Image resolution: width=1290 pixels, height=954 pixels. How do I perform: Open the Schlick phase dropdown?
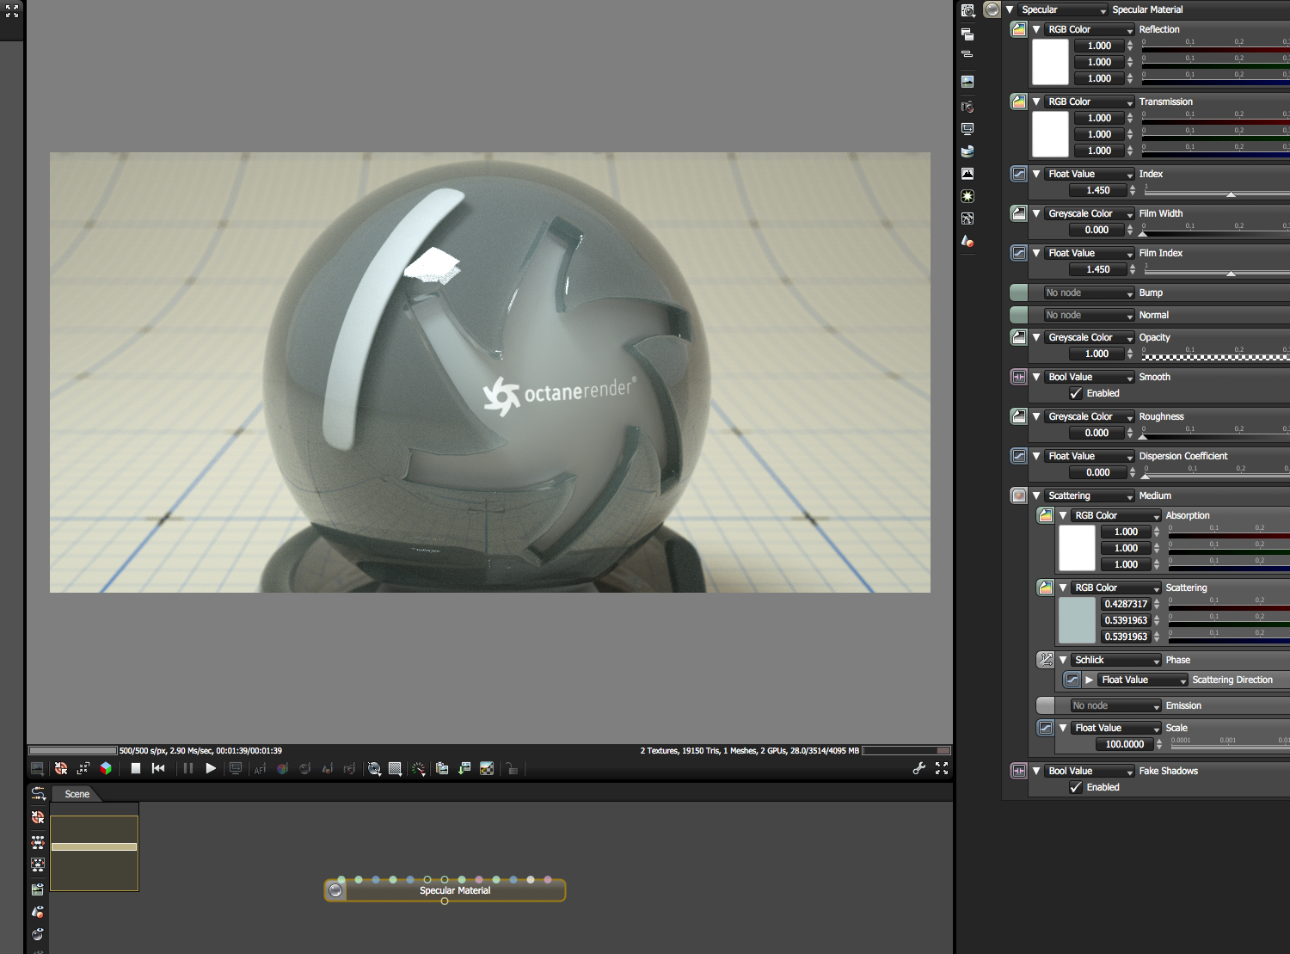(1116, 660)
